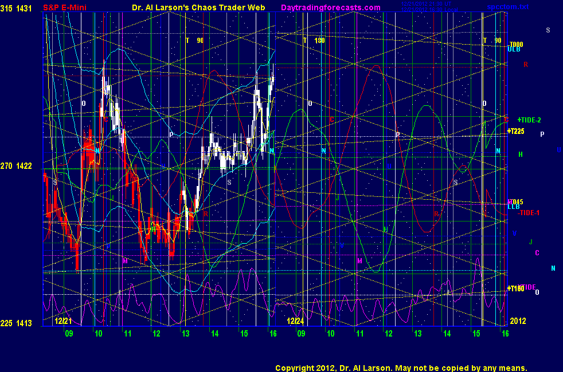
Task: Click the "12" hour label of the 12/24 session
Action: pyautogui.click(x=389, y=334)
